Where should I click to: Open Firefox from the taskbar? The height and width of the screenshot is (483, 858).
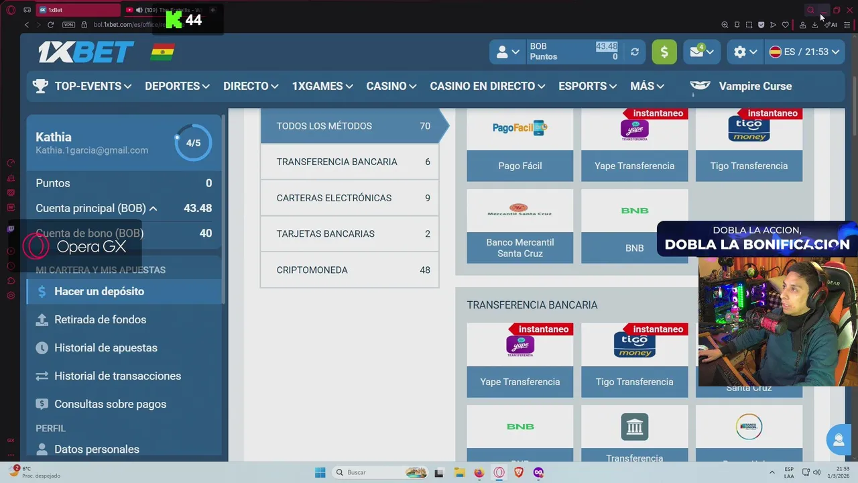[x=479, y=472]
